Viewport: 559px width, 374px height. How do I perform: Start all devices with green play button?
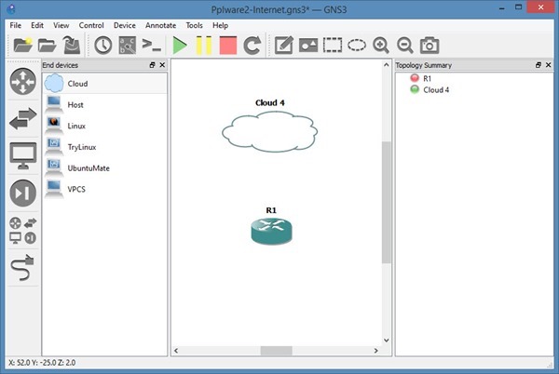coord(180,46)
